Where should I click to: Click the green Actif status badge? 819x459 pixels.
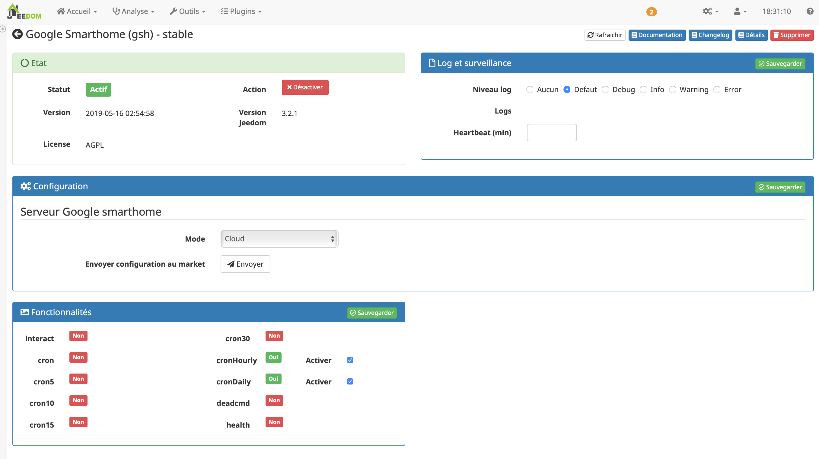[x=99, y=89]
